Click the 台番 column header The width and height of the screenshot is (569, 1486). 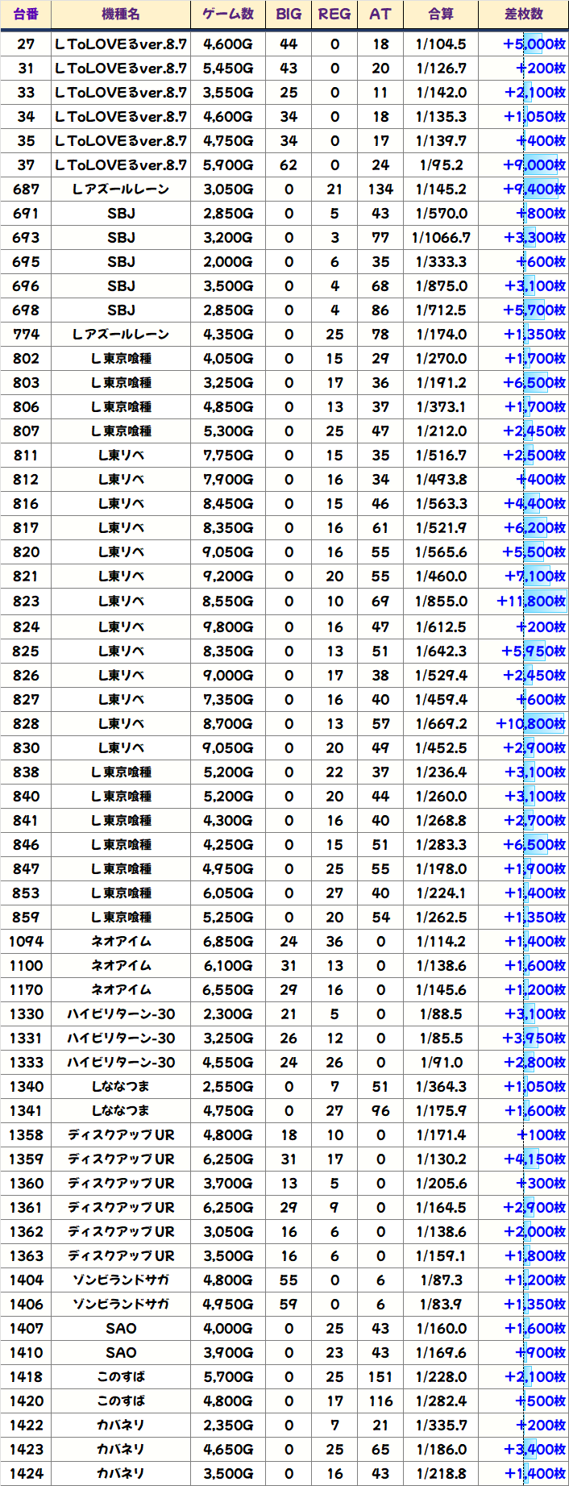[26, 14]
